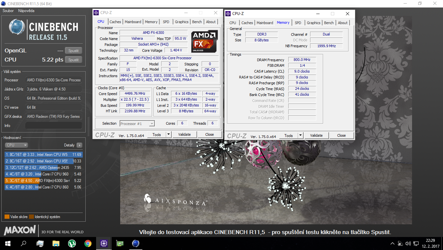Click Validate in right CPU-Z window
Screen dimensions: 443x250
click(x=316, y=135)
